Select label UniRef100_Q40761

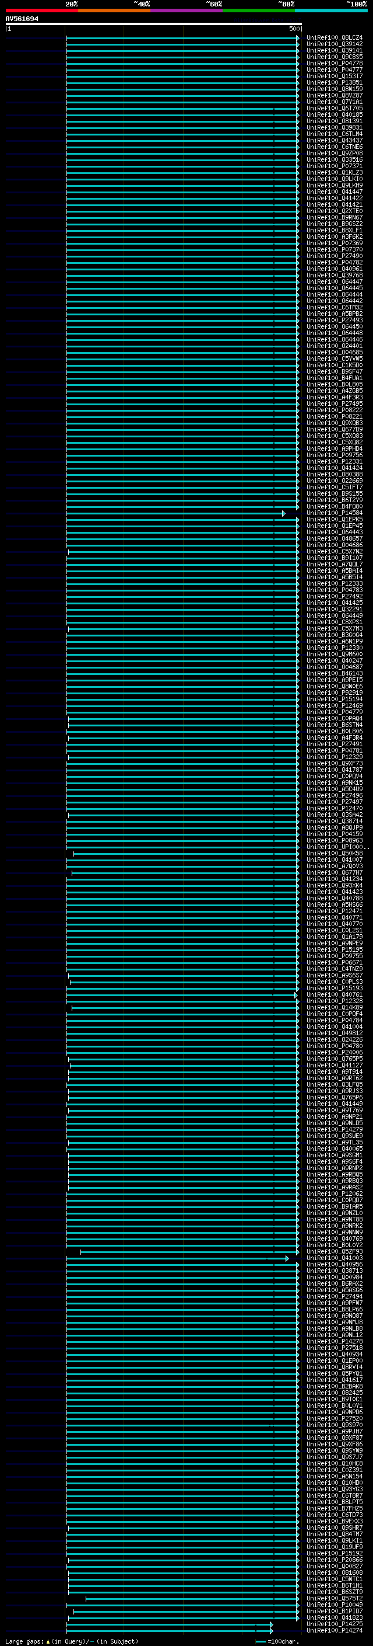pyautogui.click(x=334, y=994)
